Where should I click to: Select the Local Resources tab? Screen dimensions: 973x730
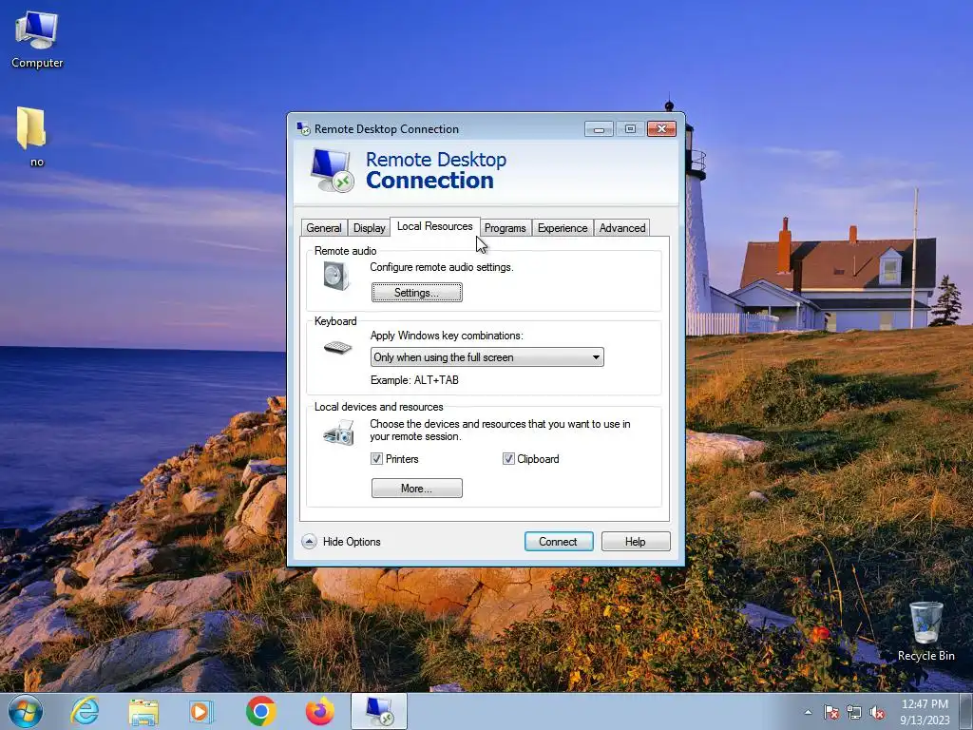pos(435,226)
